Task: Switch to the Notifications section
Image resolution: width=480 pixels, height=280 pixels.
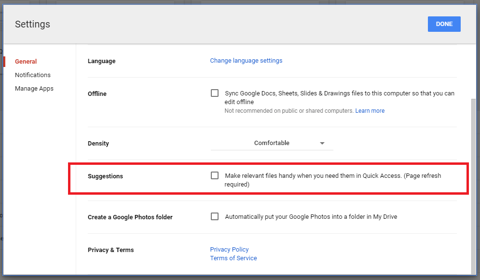Action: (x=32, y=75)
